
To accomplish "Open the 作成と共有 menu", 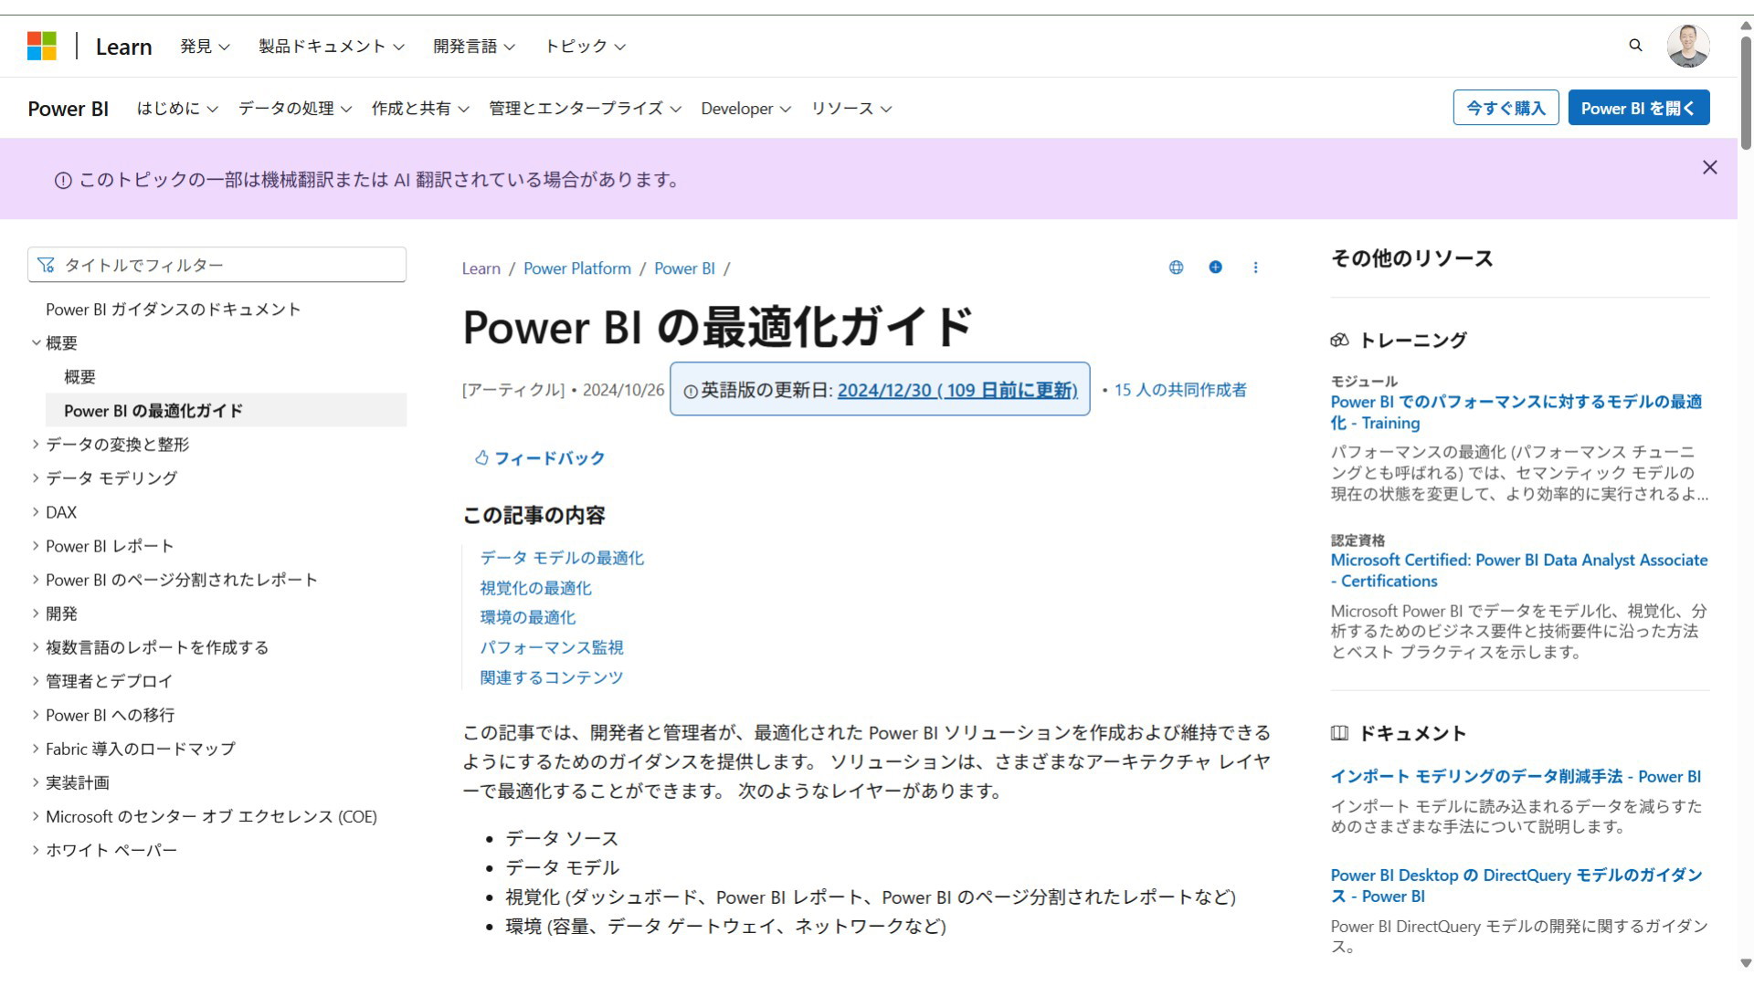I will pos(420,109).
